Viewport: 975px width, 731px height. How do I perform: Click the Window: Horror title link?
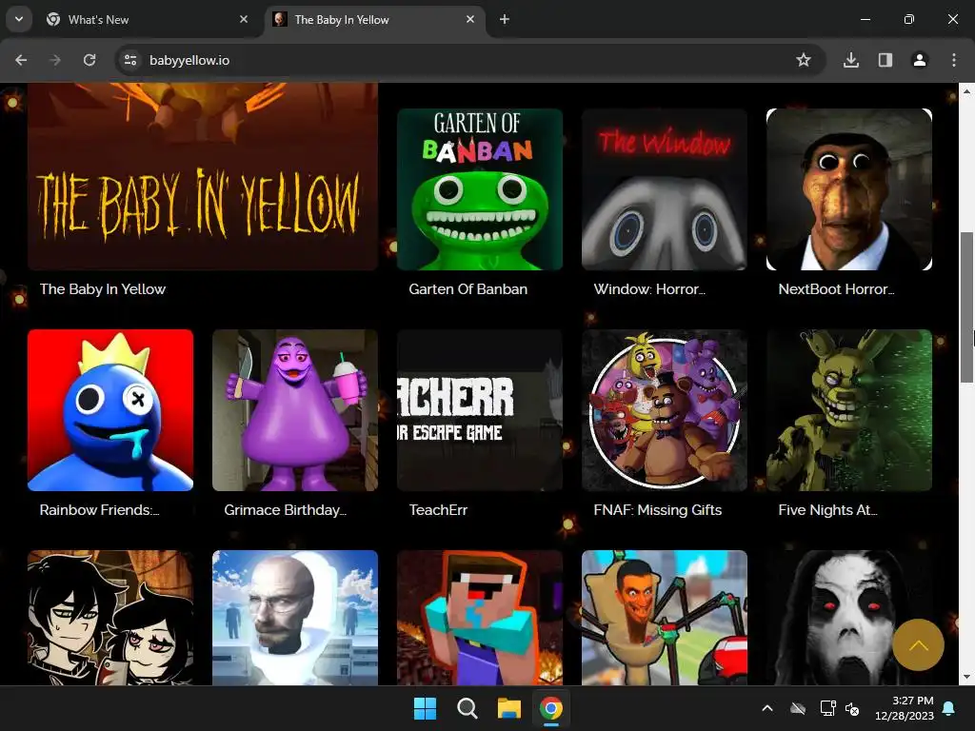coord(649,289)
